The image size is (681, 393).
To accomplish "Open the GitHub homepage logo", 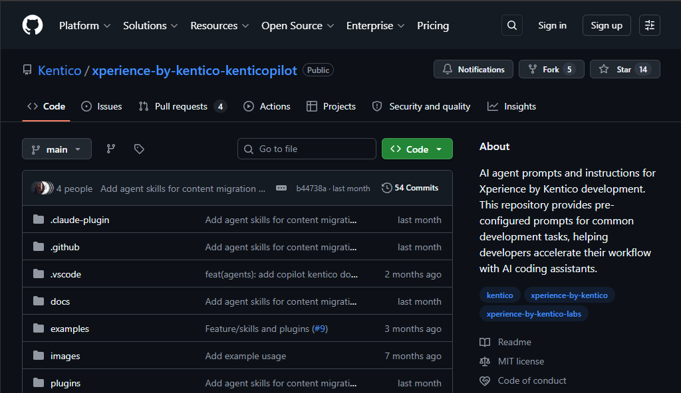I will [33, 25].
